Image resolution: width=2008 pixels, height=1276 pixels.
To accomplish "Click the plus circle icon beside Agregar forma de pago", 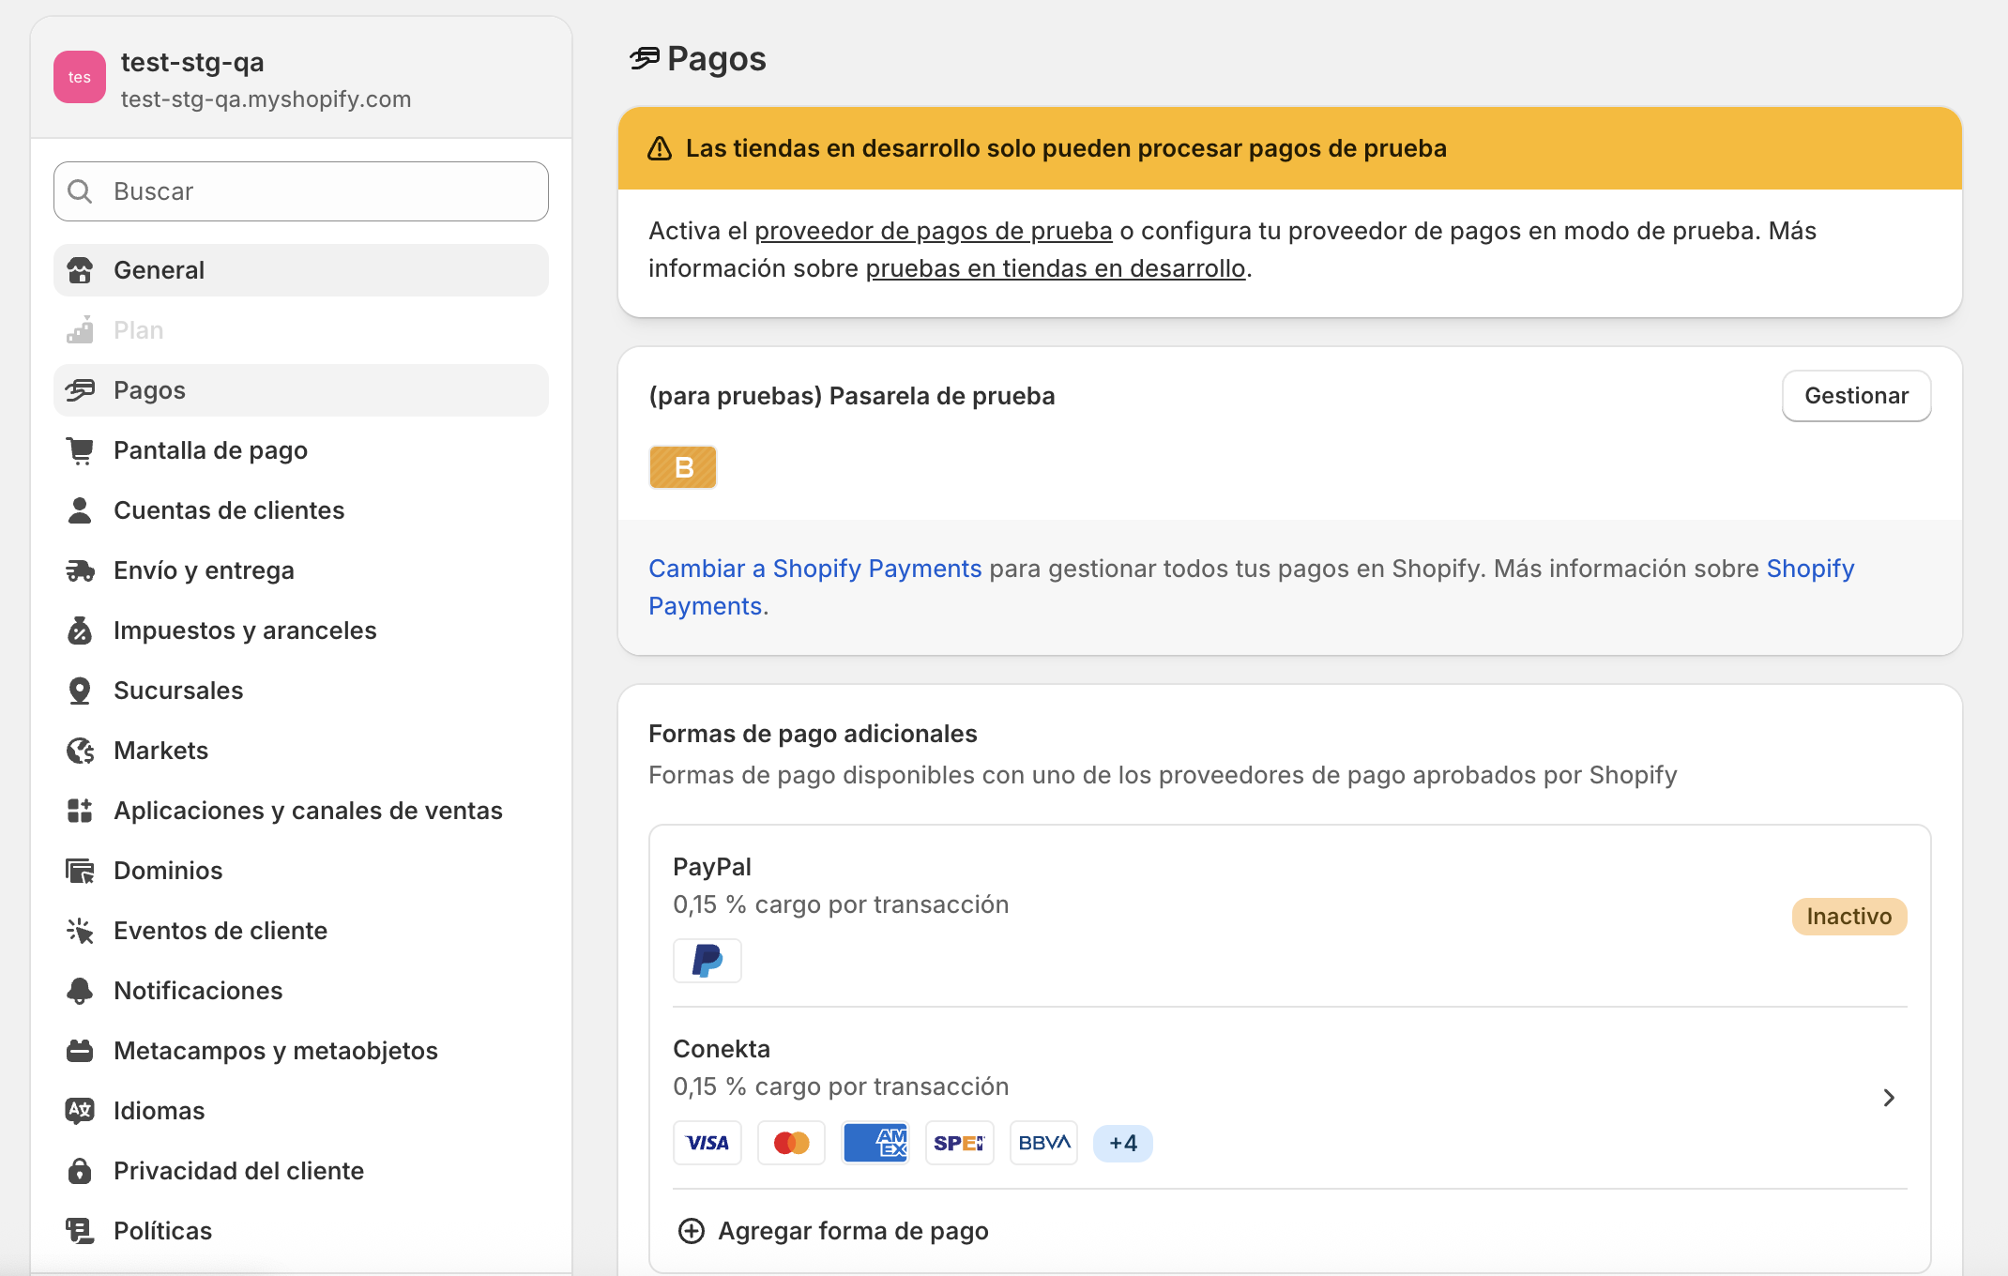I will point(692,1231).
